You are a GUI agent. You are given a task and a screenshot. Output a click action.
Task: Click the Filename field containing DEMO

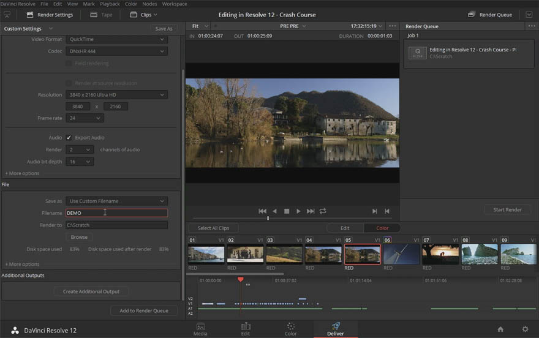point(116,213)
